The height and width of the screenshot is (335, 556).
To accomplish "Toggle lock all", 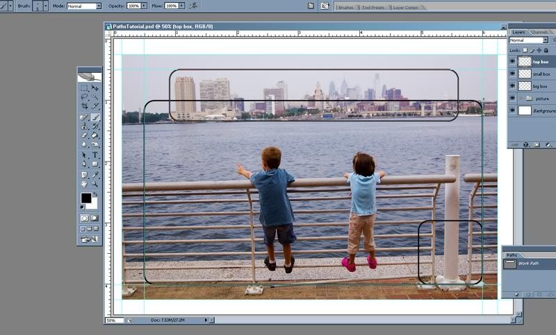I will pyautogui.click(x=546, y=50).
